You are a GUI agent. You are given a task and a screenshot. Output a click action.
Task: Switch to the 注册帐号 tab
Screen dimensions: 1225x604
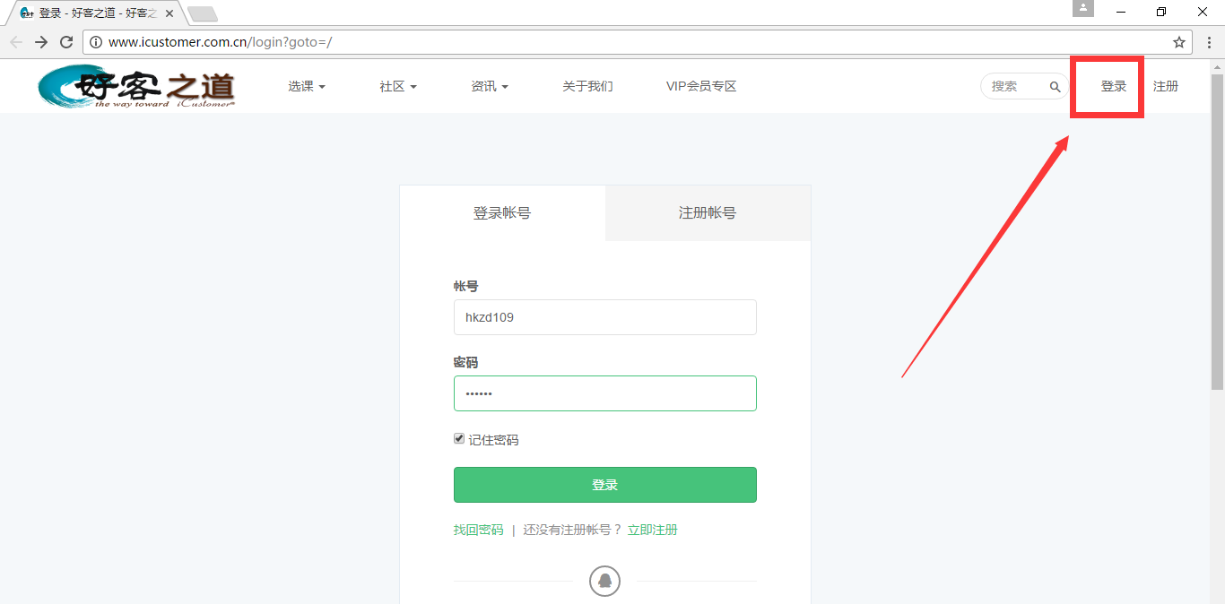click(707, 213)
